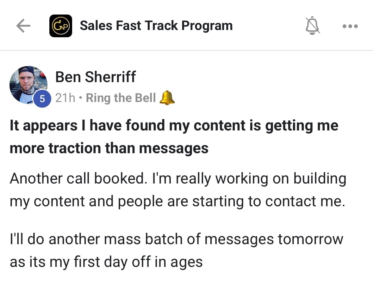Open post titled 'It appears I have found'
The image size is (373, 283).
[174, 126]
